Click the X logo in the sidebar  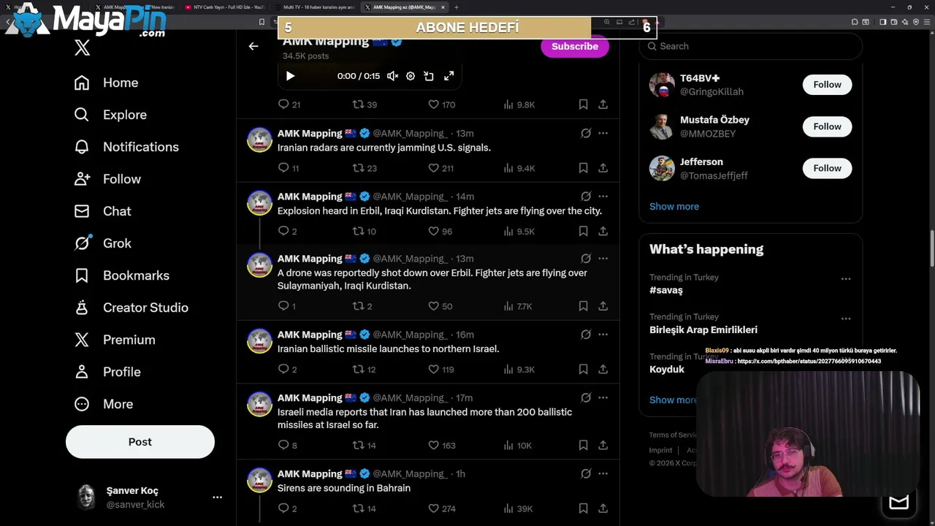coord(82,48)
